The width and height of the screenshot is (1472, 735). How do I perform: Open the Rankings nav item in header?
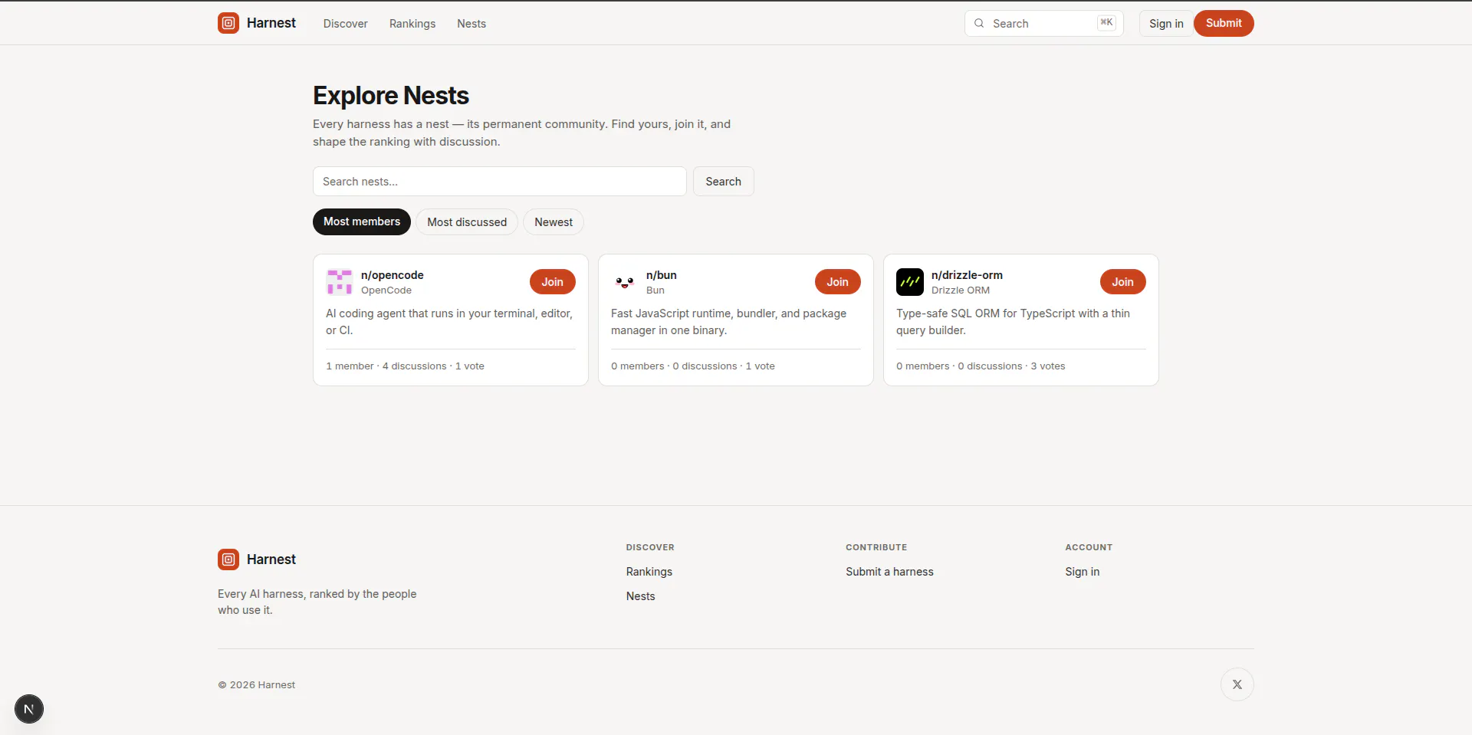(x=412, y=24)
